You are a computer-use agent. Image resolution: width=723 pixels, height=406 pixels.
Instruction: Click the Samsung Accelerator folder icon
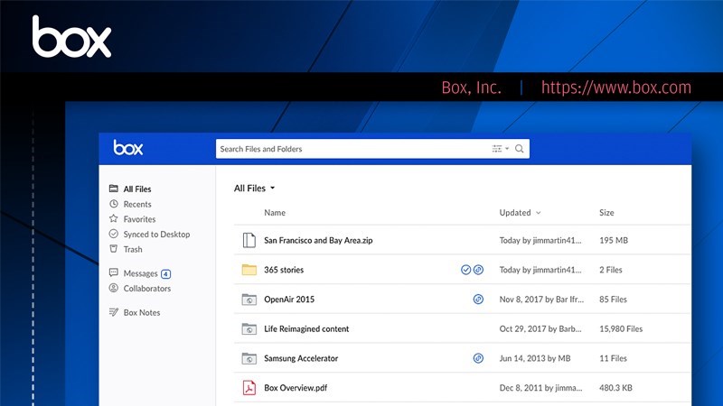pos(249,358)
